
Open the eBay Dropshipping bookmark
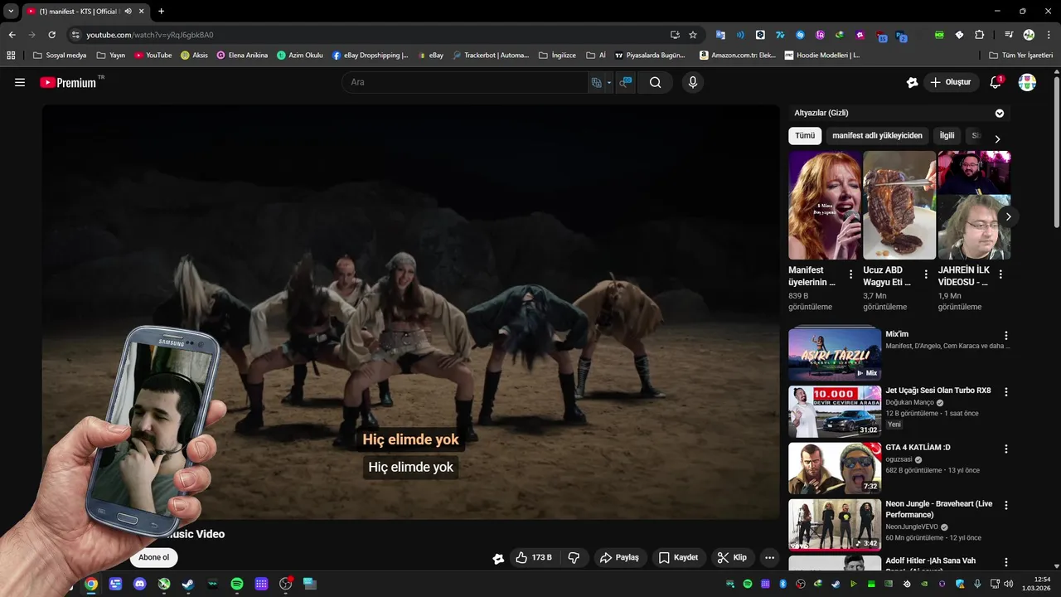(371, 56)
